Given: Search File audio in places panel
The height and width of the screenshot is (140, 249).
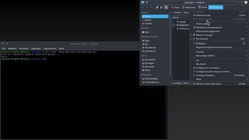Looking at the screenshot, I should point(155,66).
